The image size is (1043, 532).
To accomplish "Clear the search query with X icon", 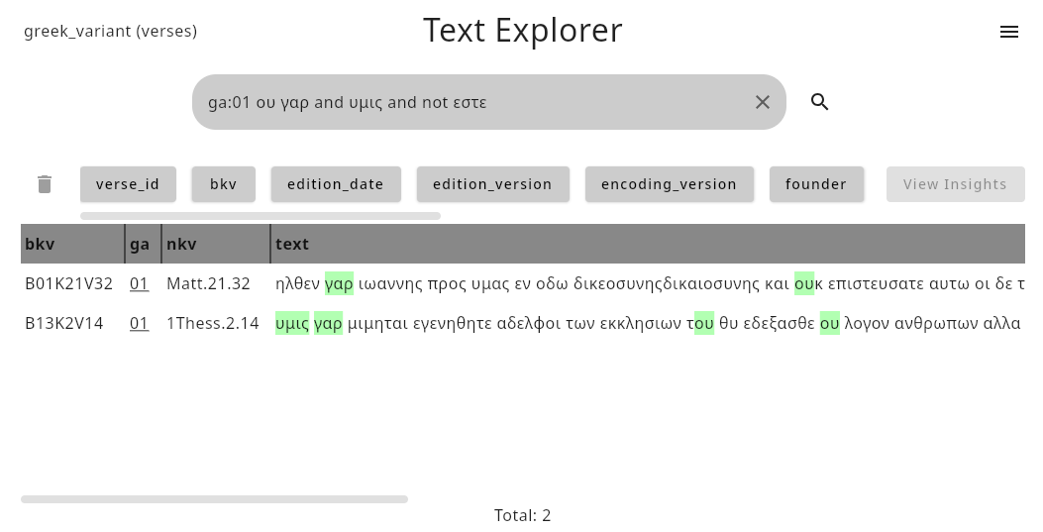I will (763, 102).
